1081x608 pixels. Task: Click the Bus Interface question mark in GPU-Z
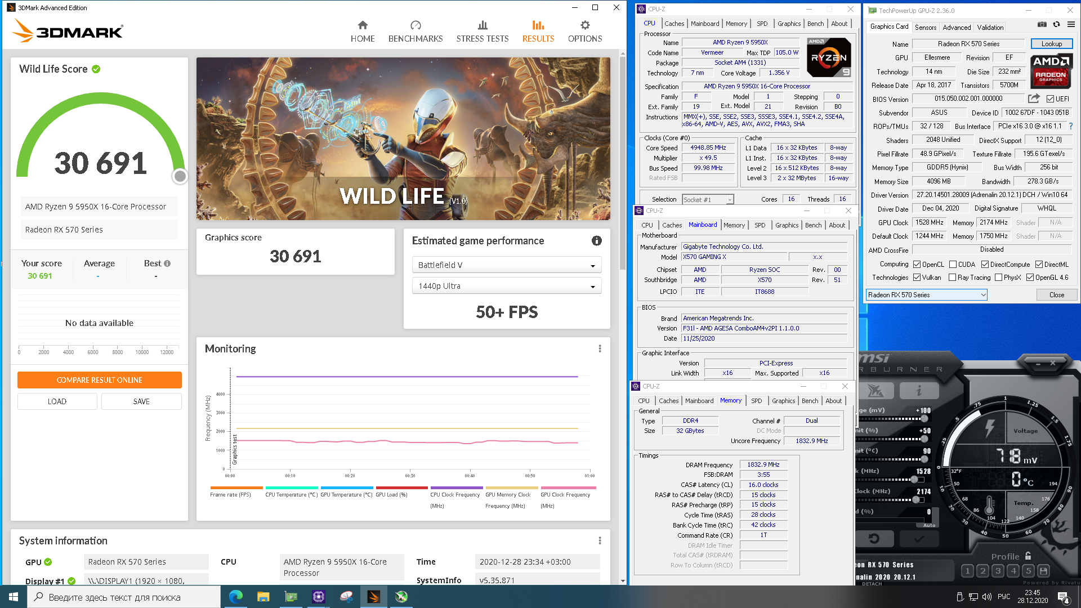point(1071,126)
